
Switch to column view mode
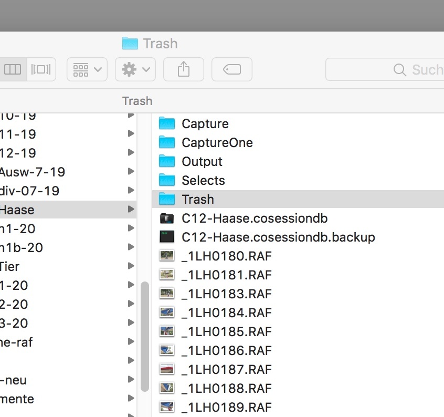[x=13, y=69]
